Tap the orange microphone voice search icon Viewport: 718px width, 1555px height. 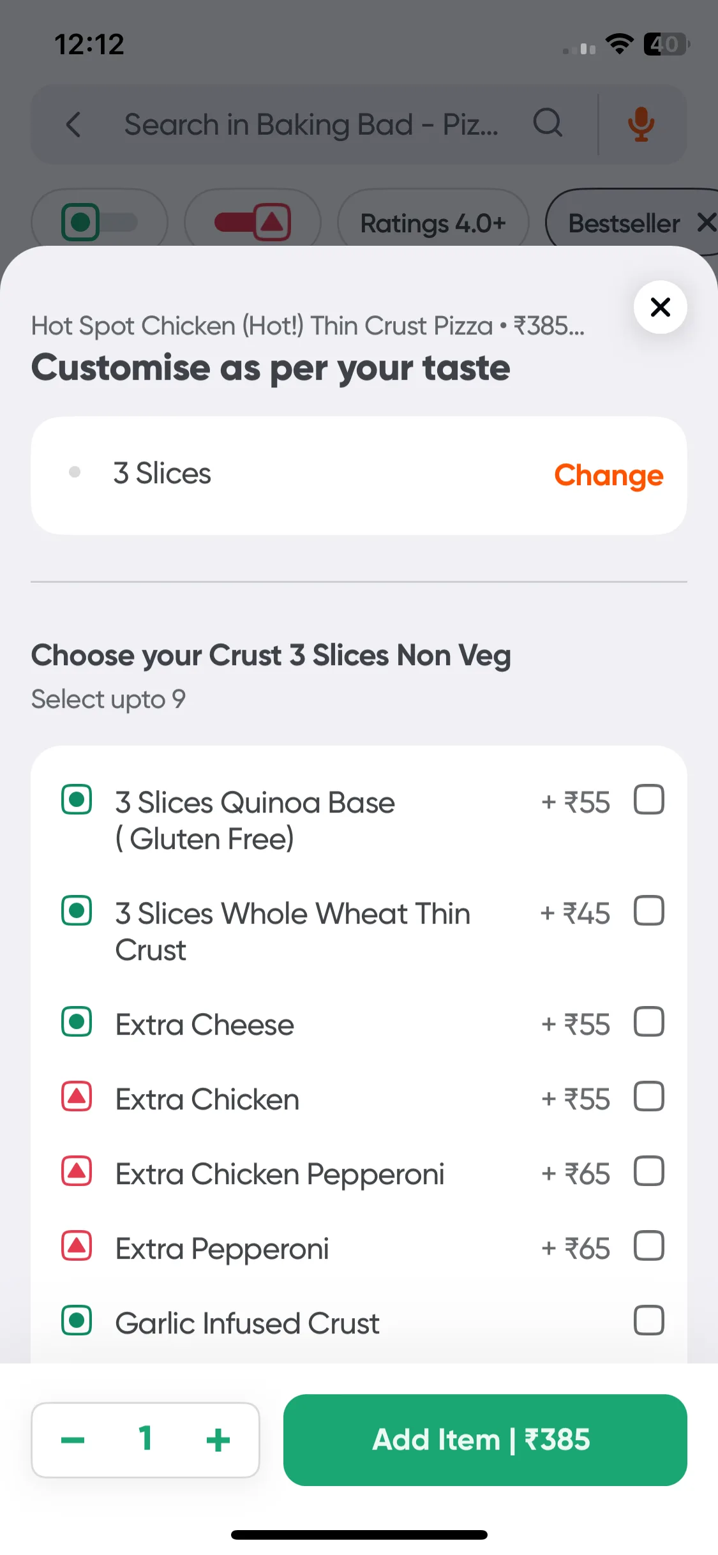coord(641,124)
